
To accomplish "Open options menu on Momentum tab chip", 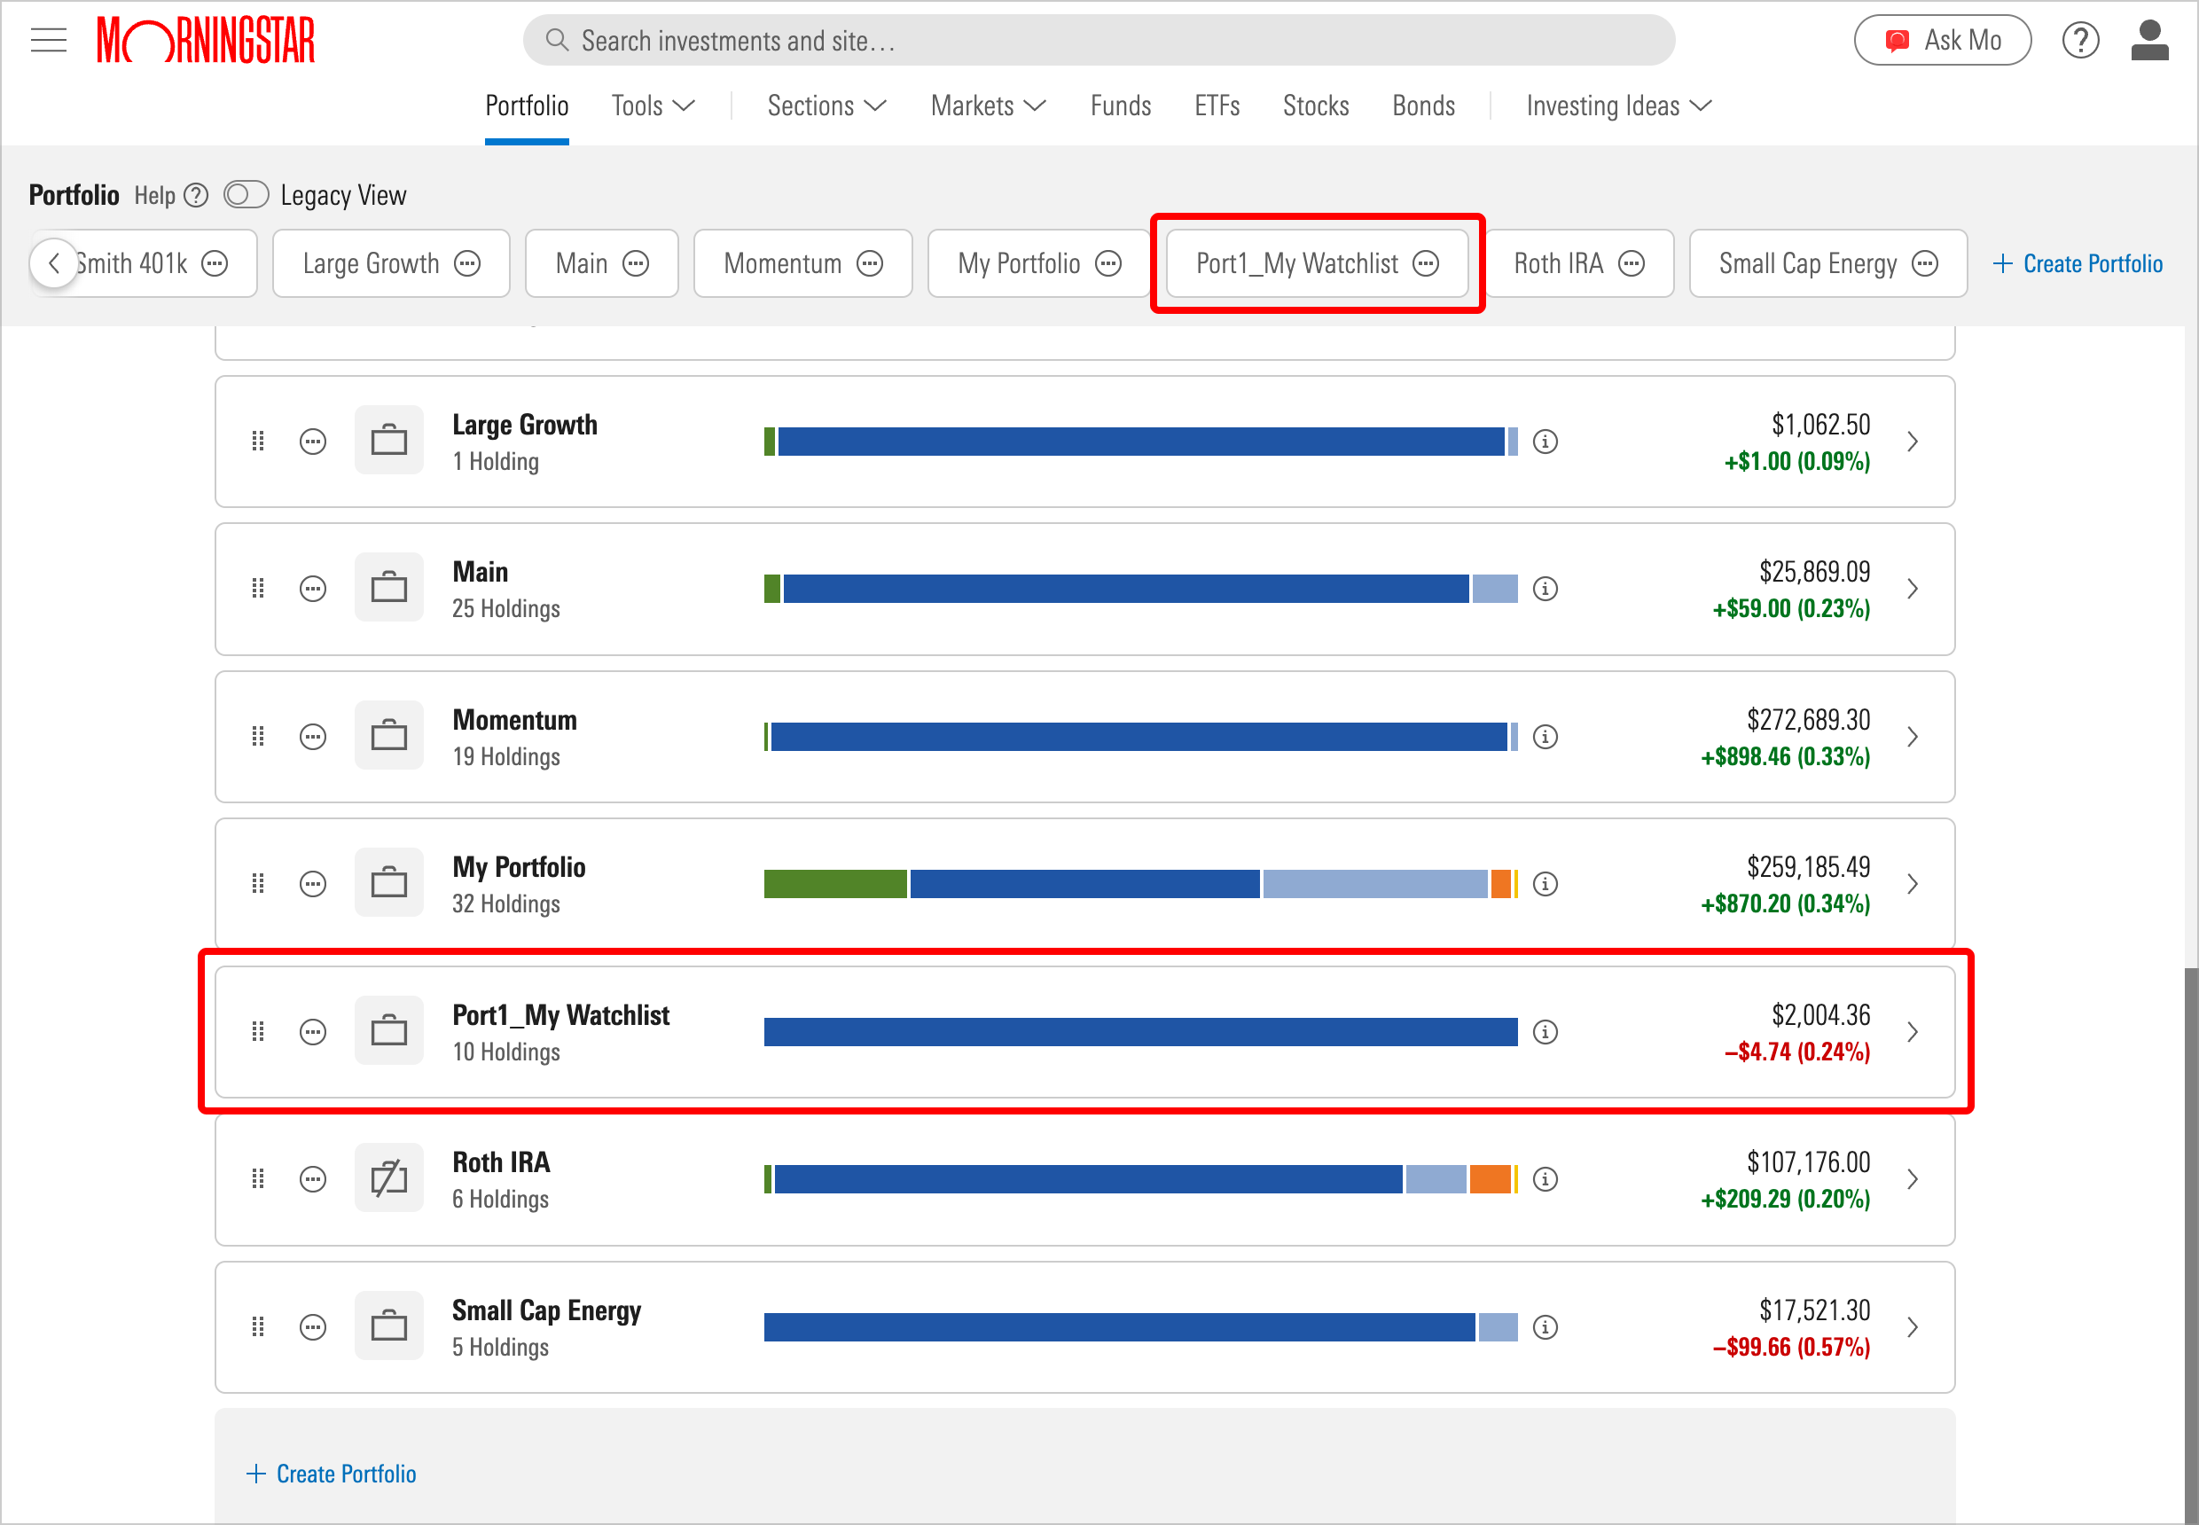I will [870, 263].
